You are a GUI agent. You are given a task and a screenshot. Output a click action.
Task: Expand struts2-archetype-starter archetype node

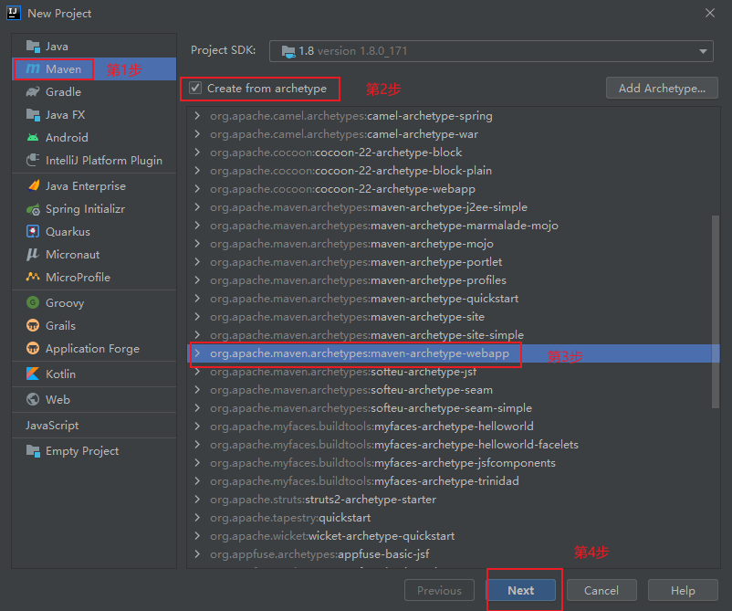point(197,500)
